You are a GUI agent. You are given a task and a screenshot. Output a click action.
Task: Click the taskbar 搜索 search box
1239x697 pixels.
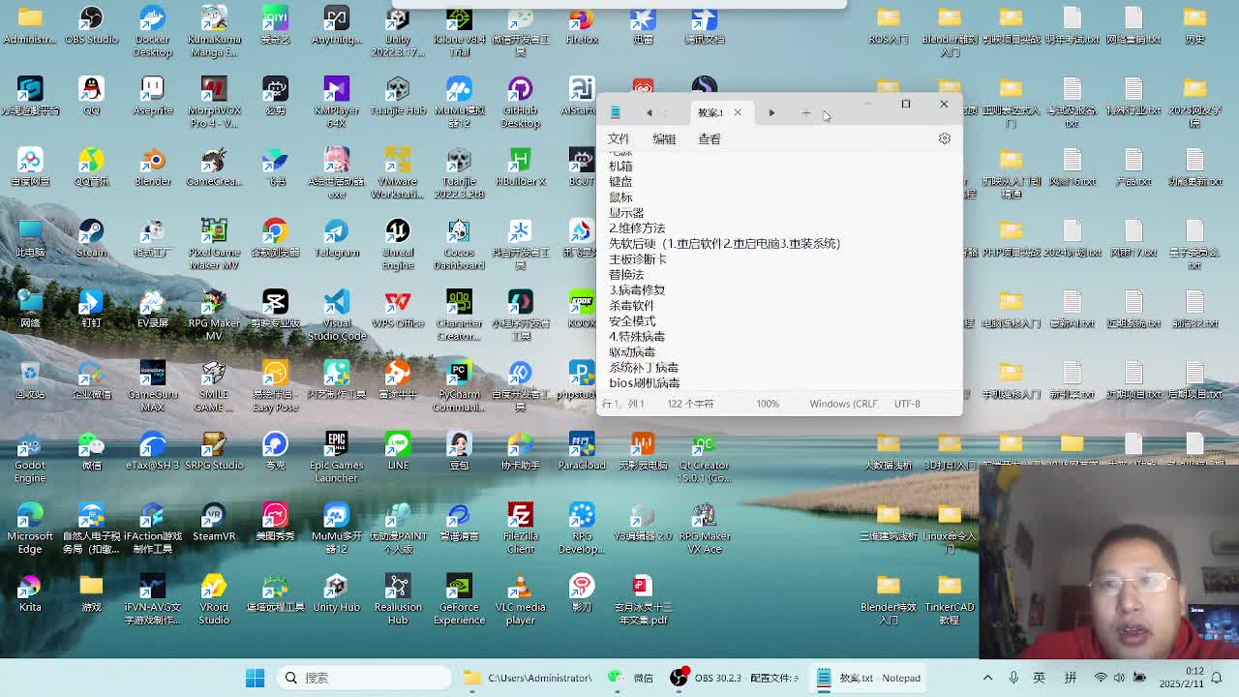(364, 678)
